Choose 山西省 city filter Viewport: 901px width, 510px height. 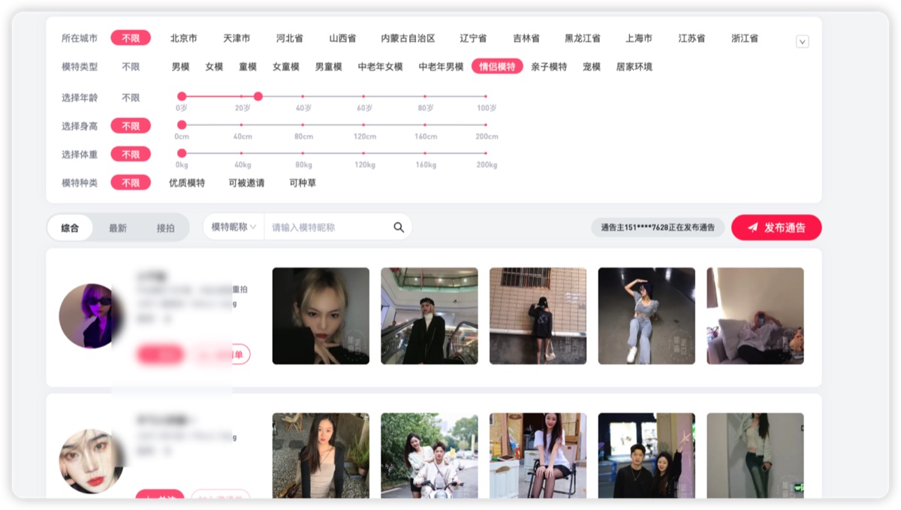tap(342, 38)
